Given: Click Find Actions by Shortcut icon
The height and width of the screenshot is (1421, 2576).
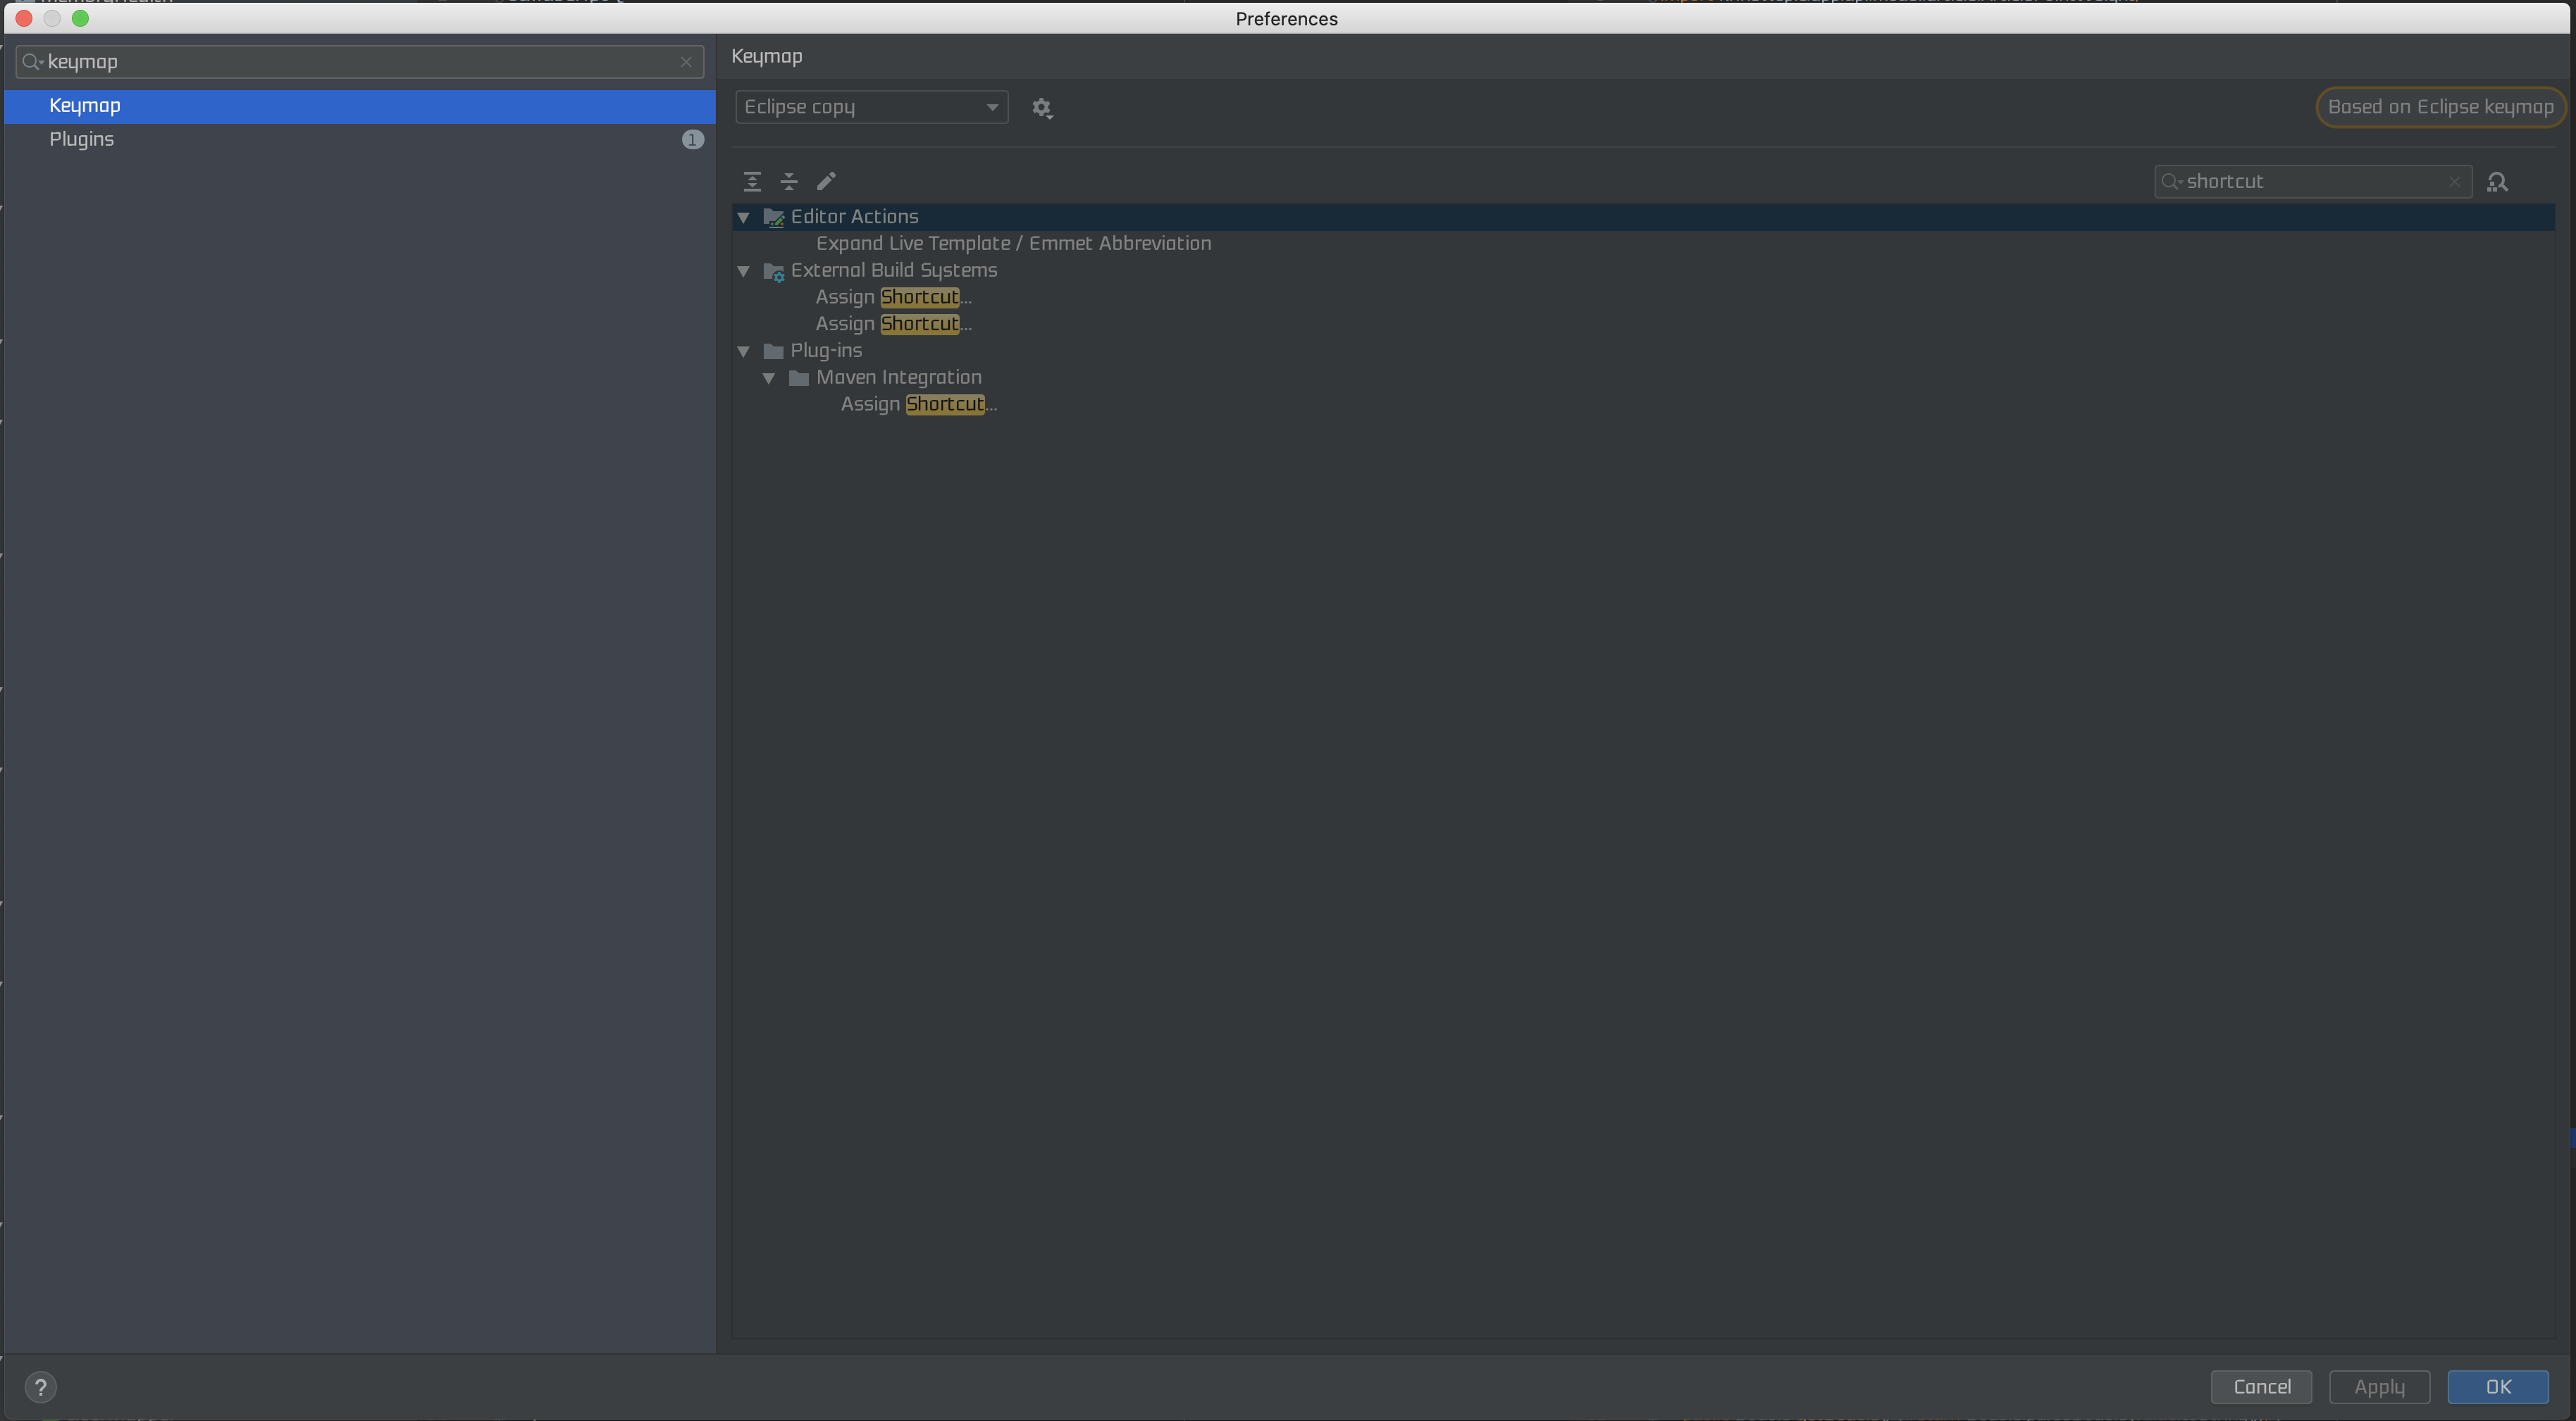Looking at the screenshot, I should coord(2497,182).
